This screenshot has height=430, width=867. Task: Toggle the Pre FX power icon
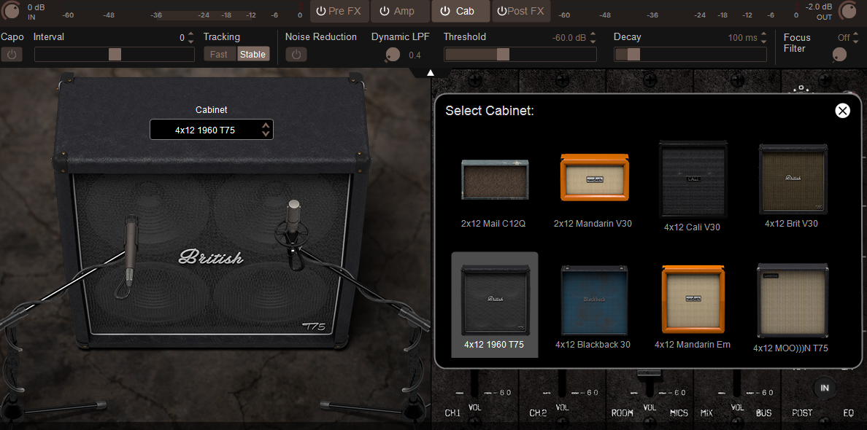point(320,11)
